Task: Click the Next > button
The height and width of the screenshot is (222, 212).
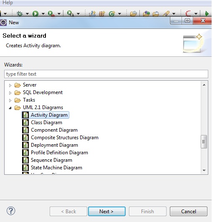Action: coord(107,212)
